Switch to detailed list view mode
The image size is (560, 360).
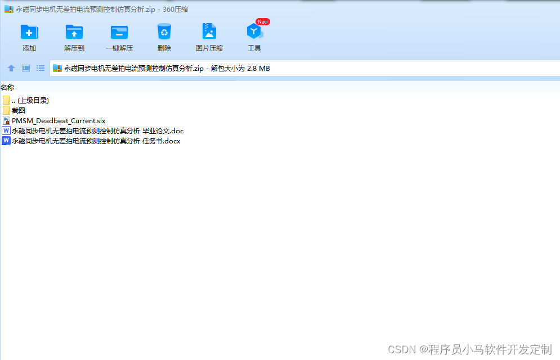pyautogui.click(x=40, y=67)
